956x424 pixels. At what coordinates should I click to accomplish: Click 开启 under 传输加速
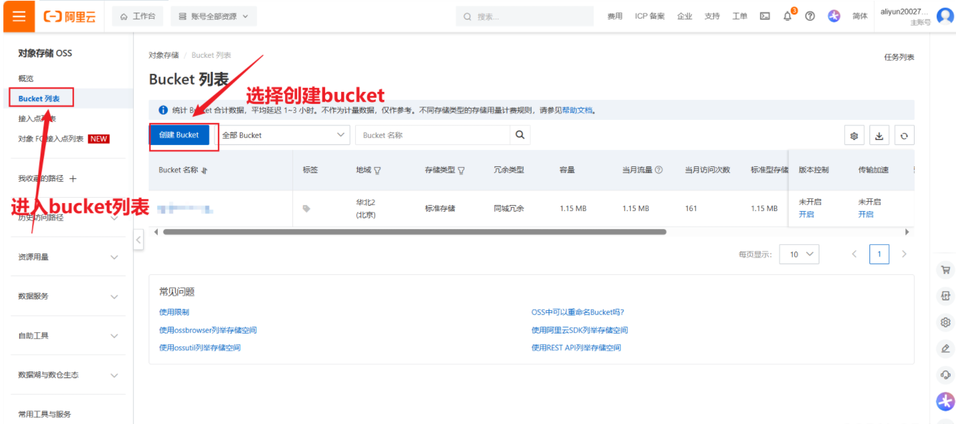[865, 214]
